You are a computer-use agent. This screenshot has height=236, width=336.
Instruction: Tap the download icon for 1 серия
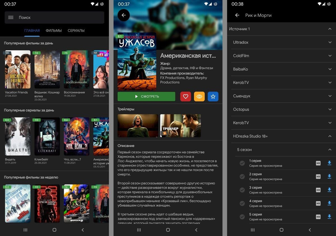[329, 163]
